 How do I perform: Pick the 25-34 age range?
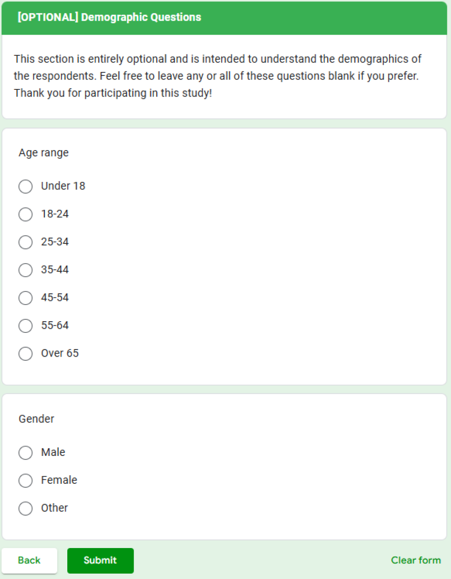[x=26, y=242]
